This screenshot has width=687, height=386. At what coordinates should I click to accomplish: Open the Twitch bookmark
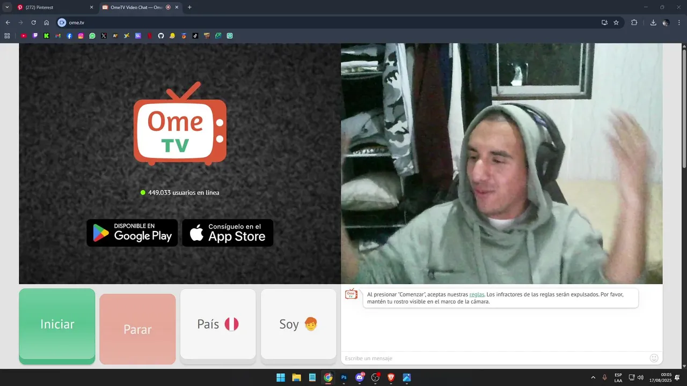pos(35,36)
